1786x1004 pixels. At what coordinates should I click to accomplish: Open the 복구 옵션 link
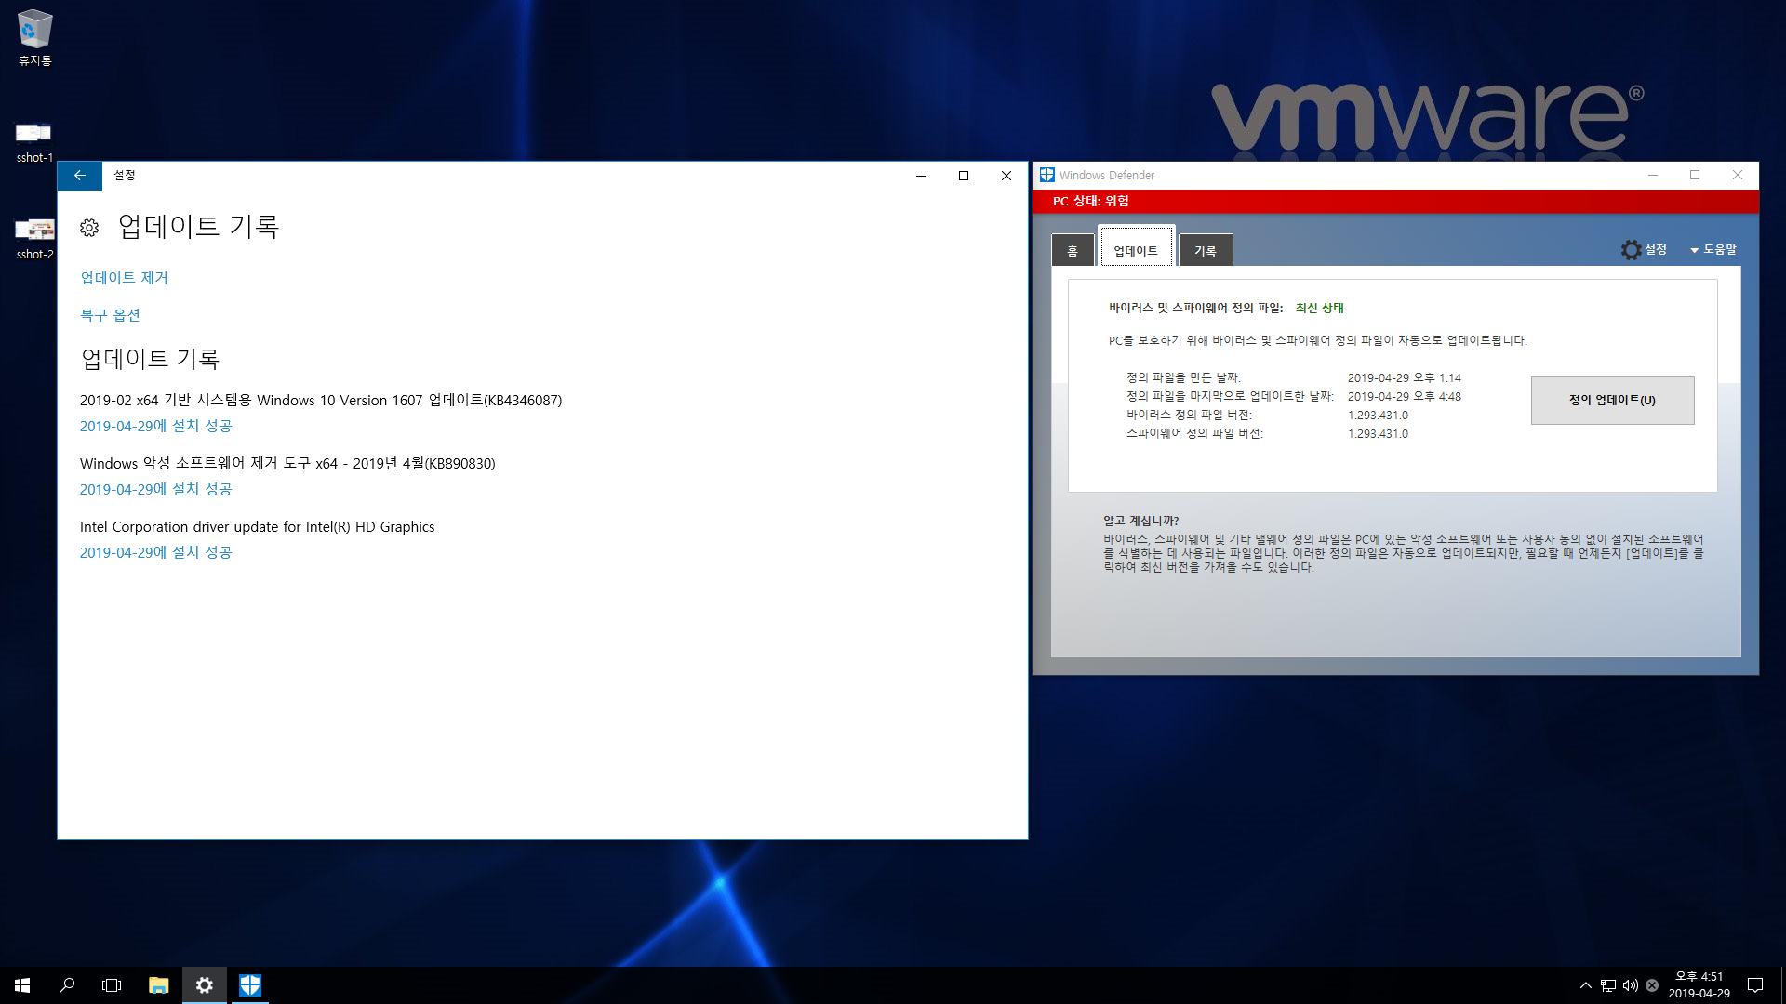(110, 315)
